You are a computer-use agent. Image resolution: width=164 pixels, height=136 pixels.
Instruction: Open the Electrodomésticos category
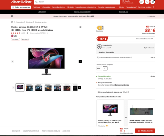[x=58, y=7]
